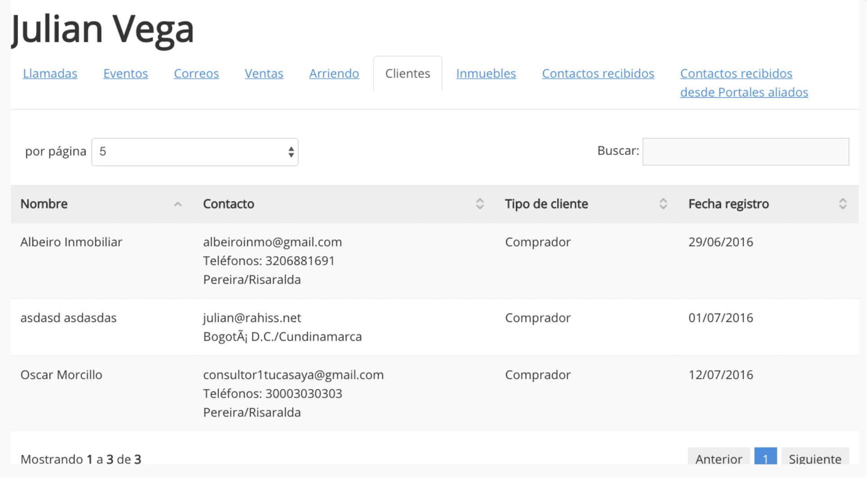Switch to the Eventos tab
Viewport: 868px width, 480px height.
pyautogui.click(x=126, y=73)
